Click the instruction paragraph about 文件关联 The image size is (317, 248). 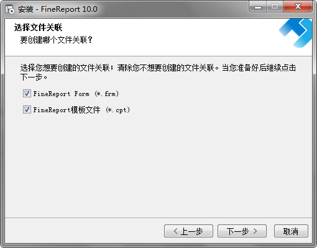click(x=158, y=73)
